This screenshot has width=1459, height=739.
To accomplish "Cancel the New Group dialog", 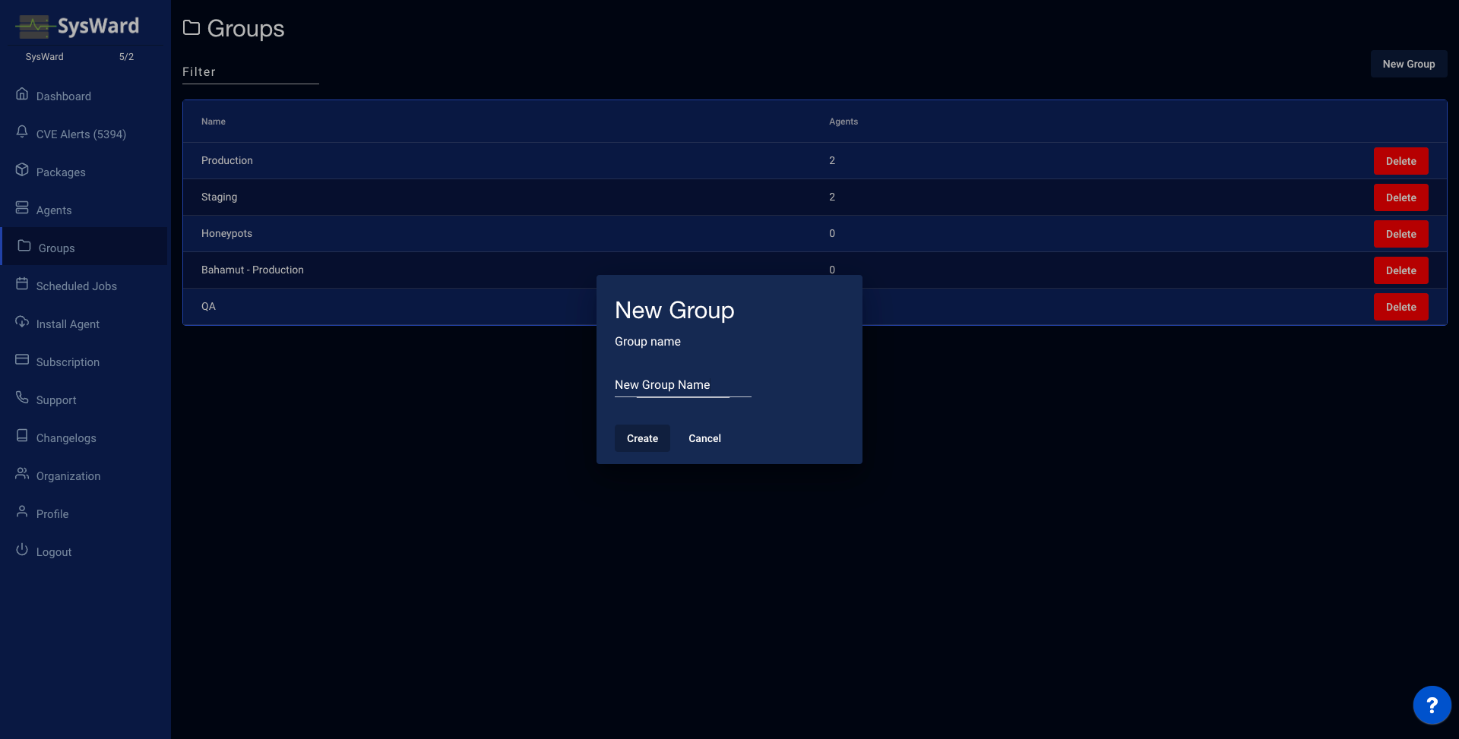I will click(x=704, y=438).
